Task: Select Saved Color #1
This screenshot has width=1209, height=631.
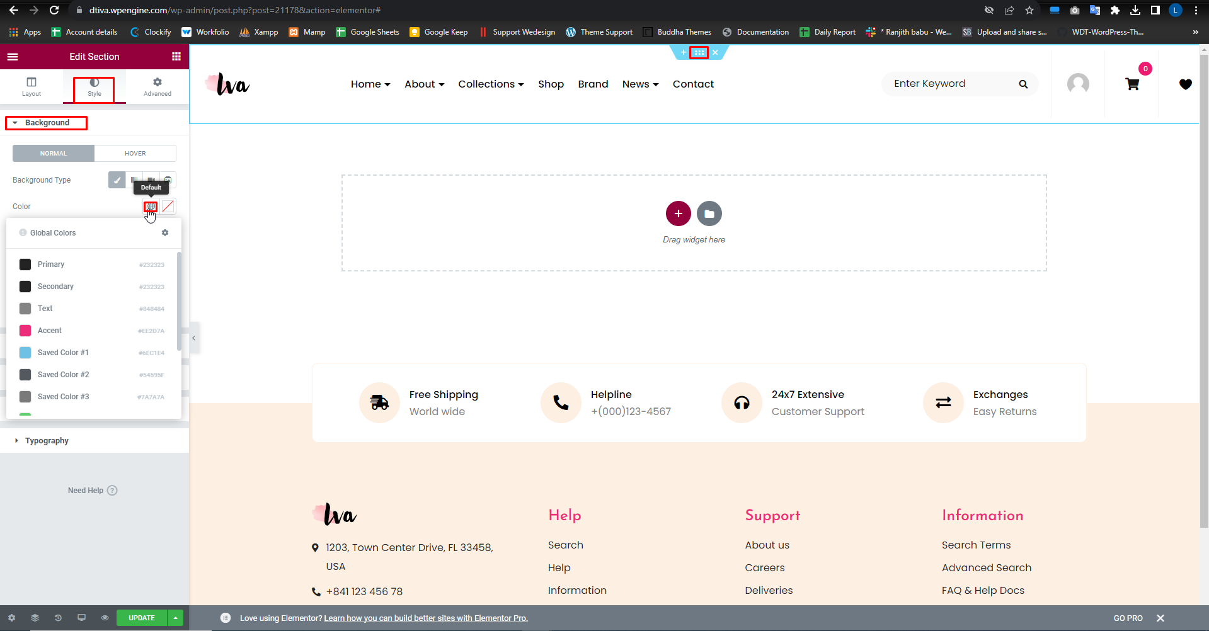Action: [92, 353]
